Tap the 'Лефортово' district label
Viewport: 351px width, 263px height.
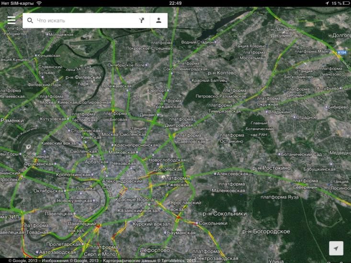[155, 250]
